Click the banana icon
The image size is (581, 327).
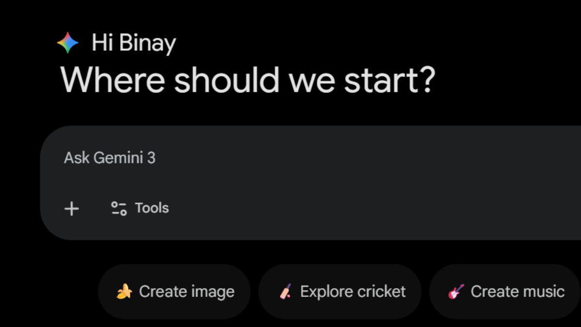click(x=124, y=292)
